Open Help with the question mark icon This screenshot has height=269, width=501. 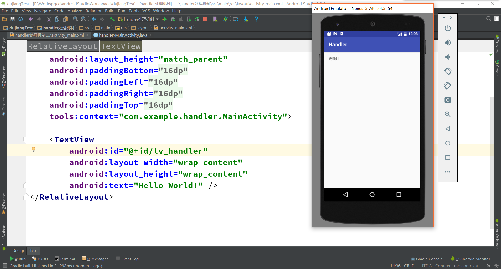point(256,19)
